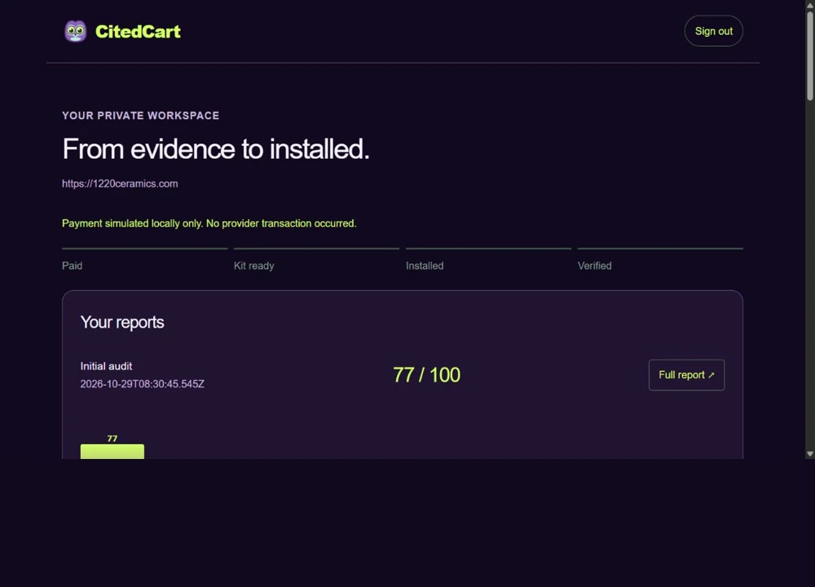Open the CitedCart brand name link

[138, 32]
